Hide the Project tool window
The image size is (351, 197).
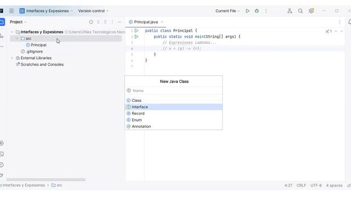tap(120, 22)
